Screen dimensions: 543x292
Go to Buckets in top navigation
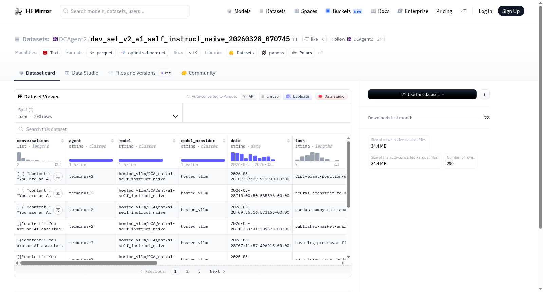[x=344, y=11]
